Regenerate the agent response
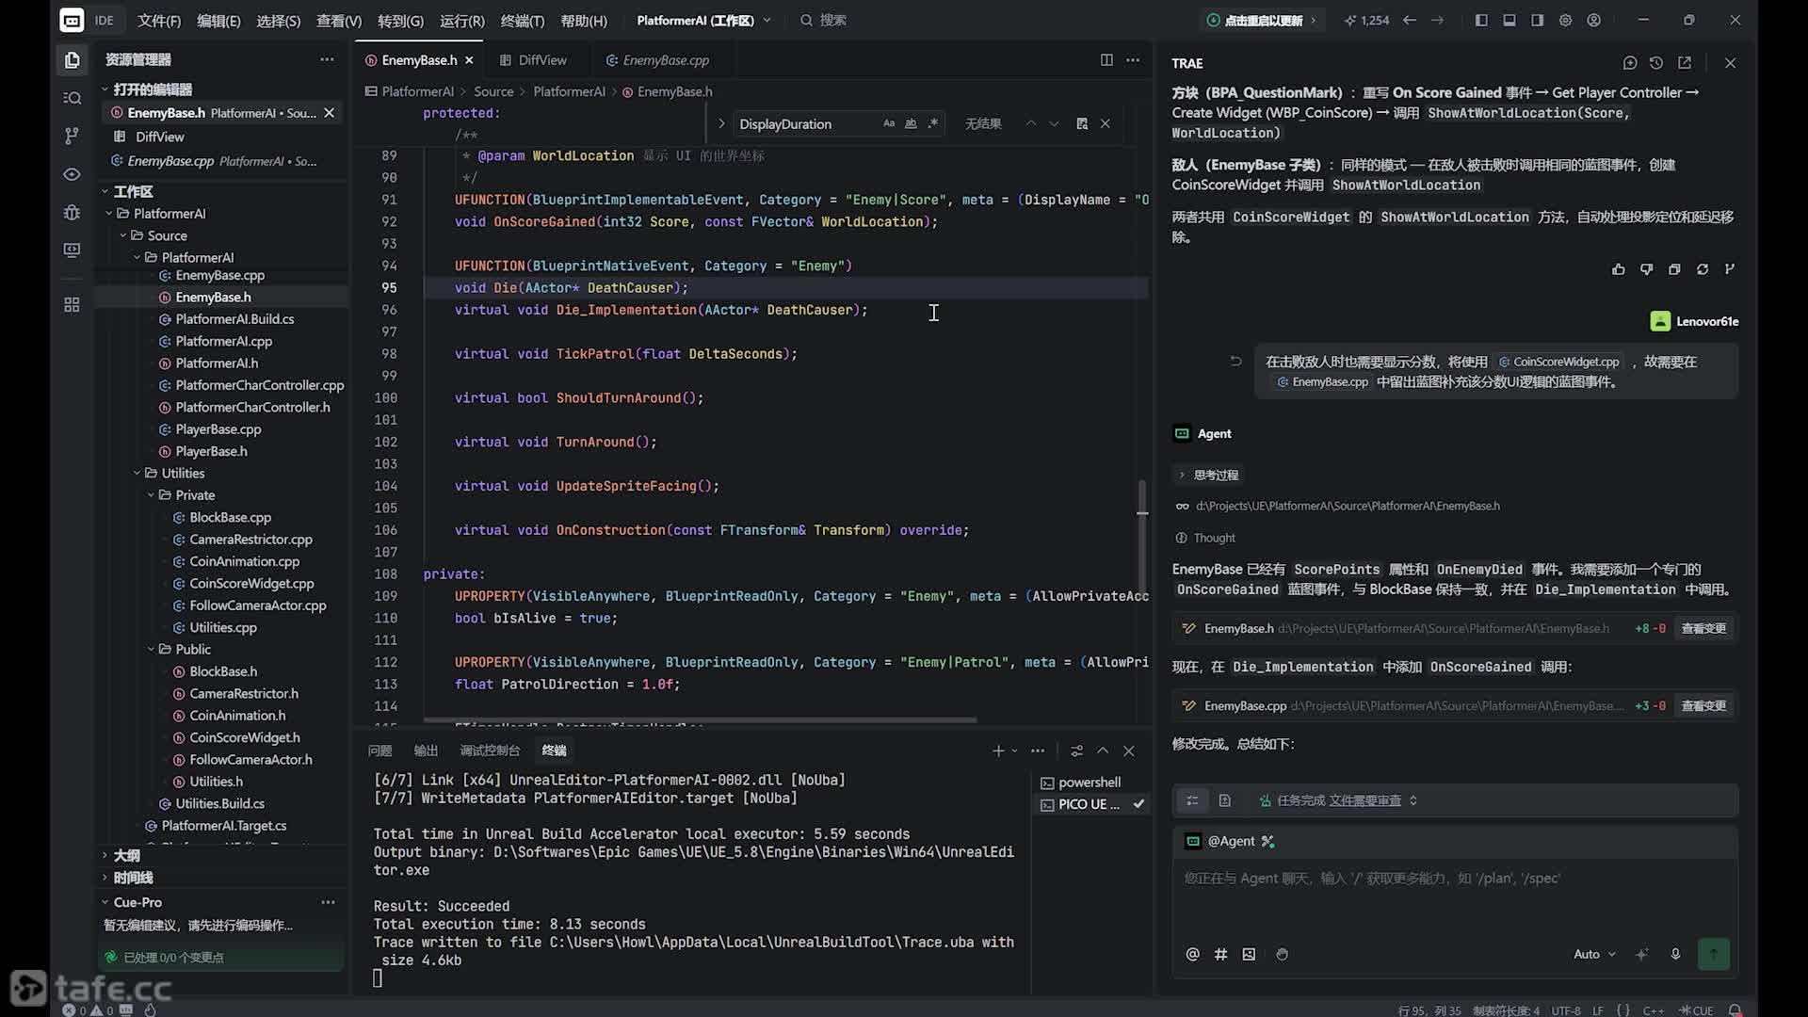Viewport: 1808px width, 1017px height. click(1703, 269)
